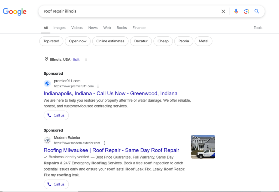
Task: Click the https://www.premier911.com URL text
Action: click(x=74, y=86)
